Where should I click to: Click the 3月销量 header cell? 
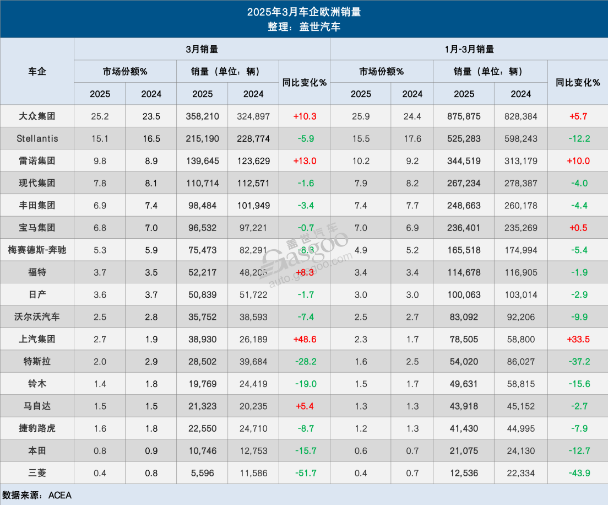(202, 49)
